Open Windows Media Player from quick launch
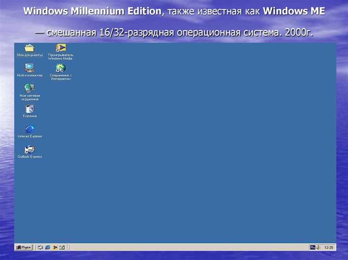Image resolution: width=348 pixels, height=260 pixels. pos(55,247)
